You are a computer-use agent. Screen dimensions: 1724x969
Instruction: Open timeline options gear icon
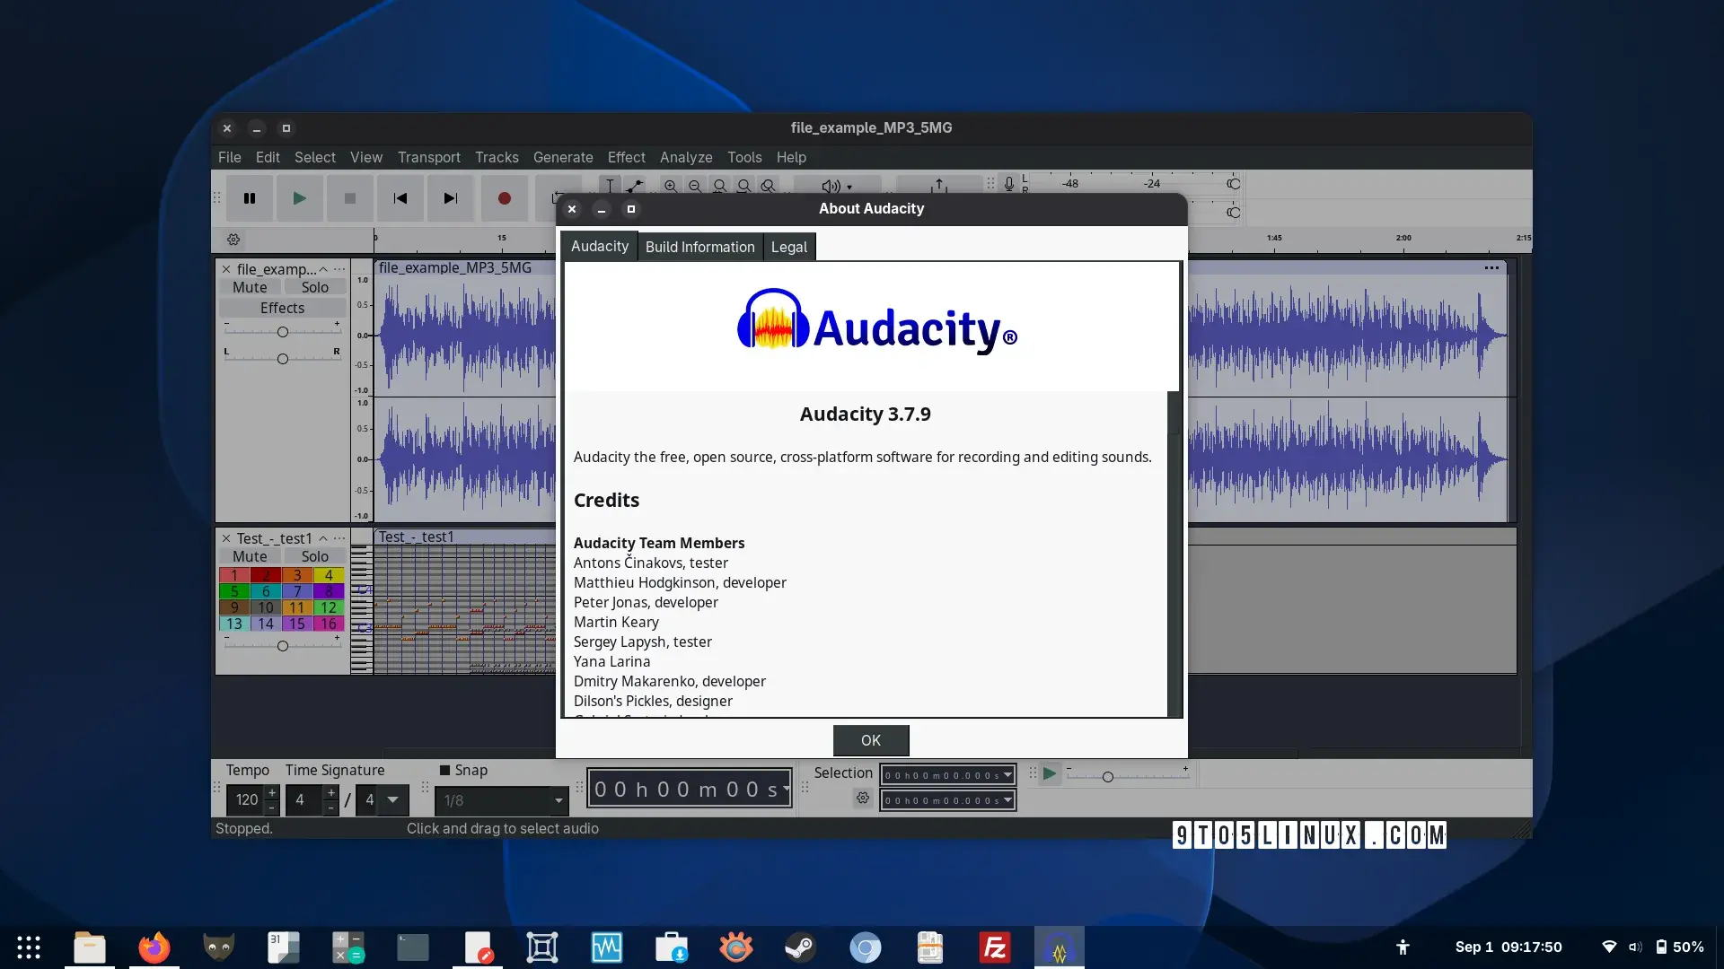pyautogui.click(x=233, y=240)
